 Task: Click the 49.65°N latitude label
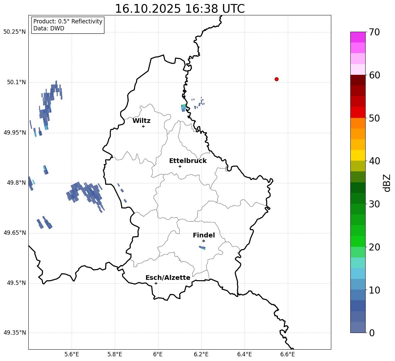coord(14,233)
